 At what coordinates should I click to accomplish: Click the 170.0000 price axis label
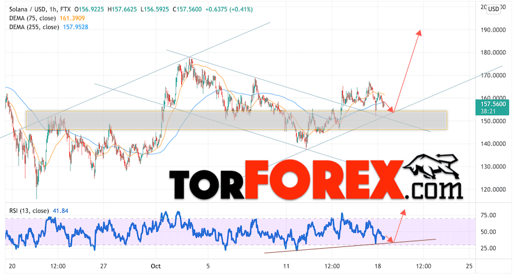coord(493,76)
